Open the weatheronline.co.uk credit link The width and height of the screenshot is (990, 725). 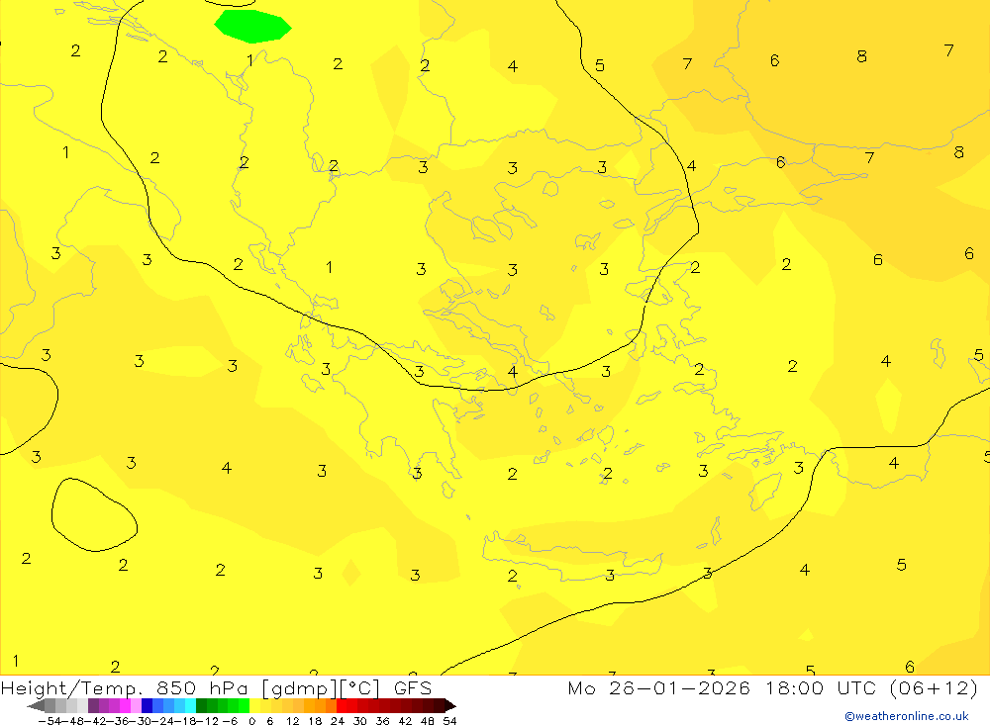907,716
